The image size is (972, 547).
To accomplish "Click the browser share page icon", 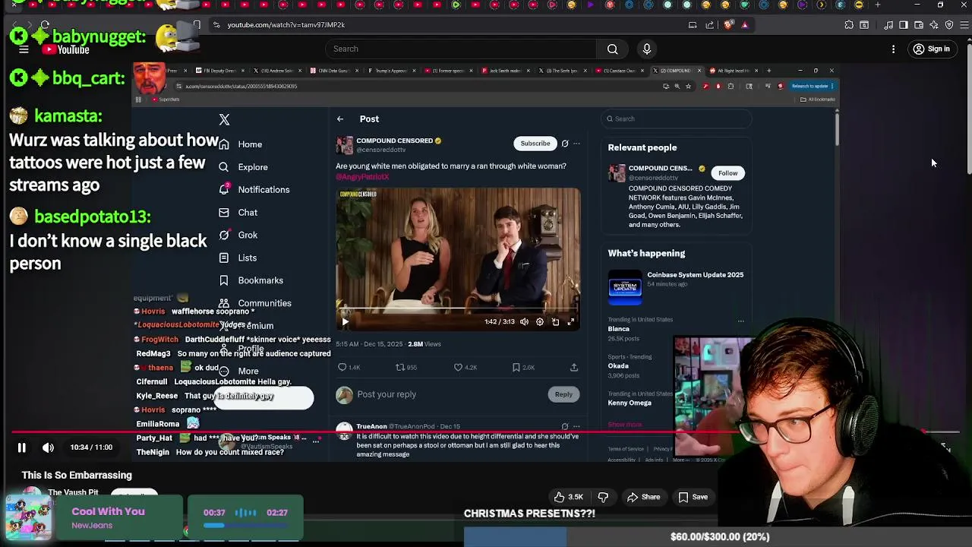I will pyautogui.click(x=710, y=24).
